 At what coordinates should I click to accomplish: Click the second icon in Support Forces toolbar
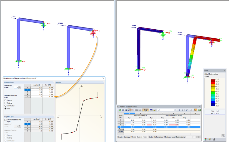123,110
